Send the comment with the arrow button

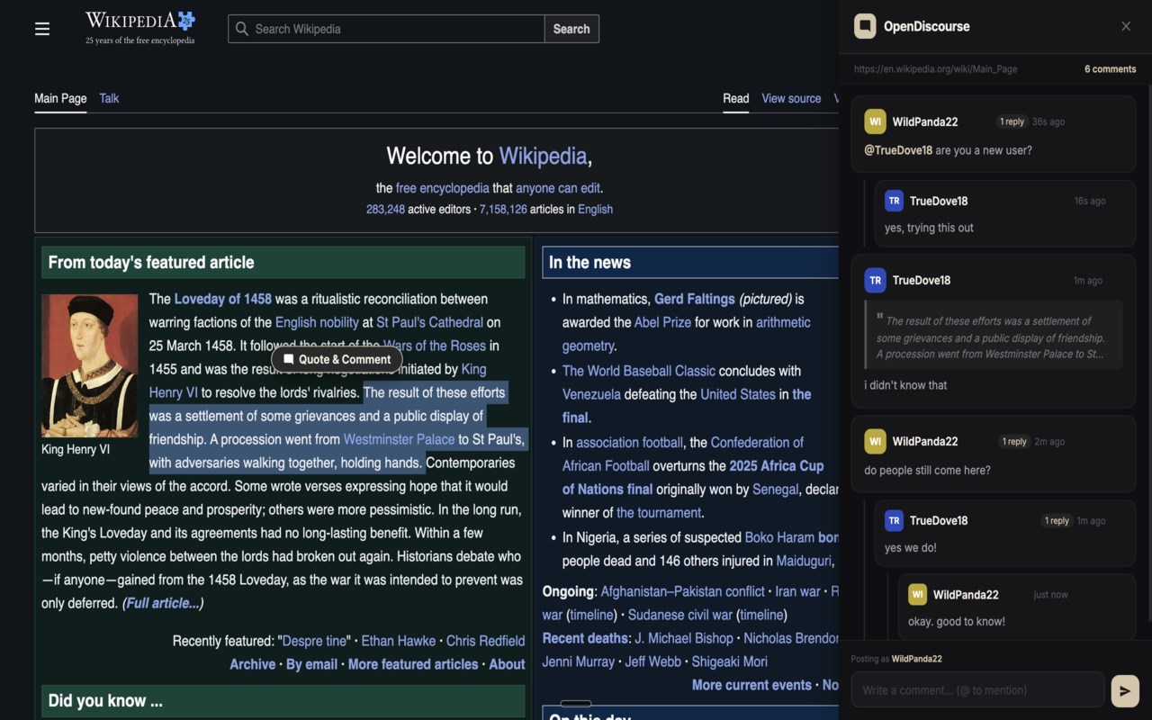(1125, 690)
